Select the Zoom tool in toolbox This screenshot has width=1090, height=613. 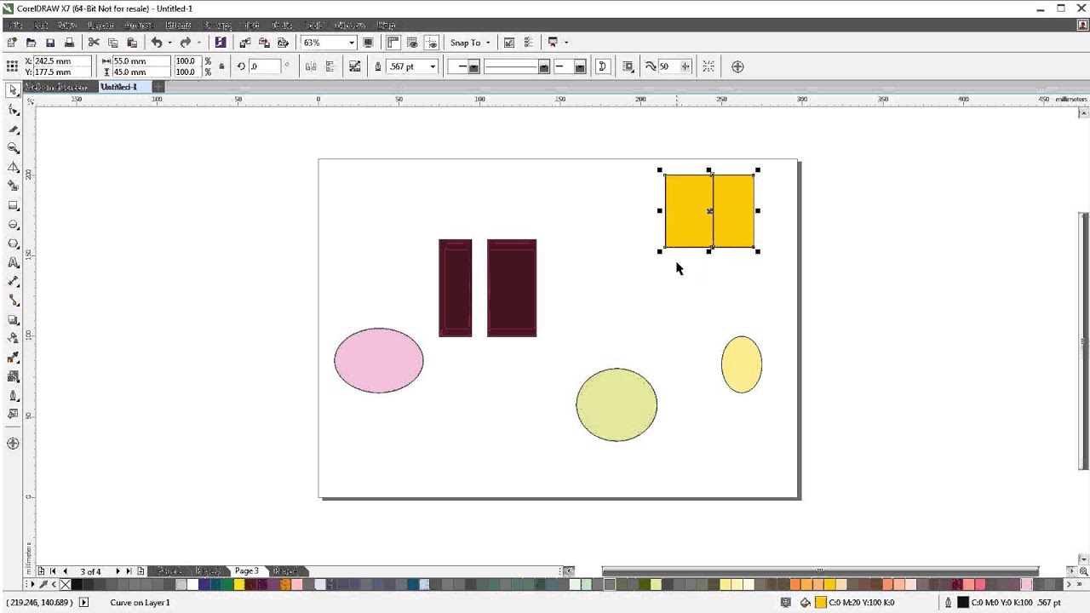coord(13,148)
